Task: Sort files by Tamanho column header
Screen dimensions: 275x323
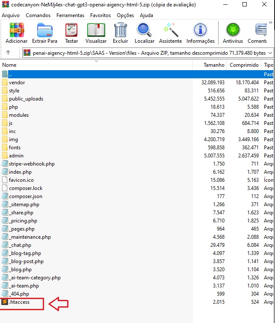Action: pyautogui.click(x=214, y=65)
